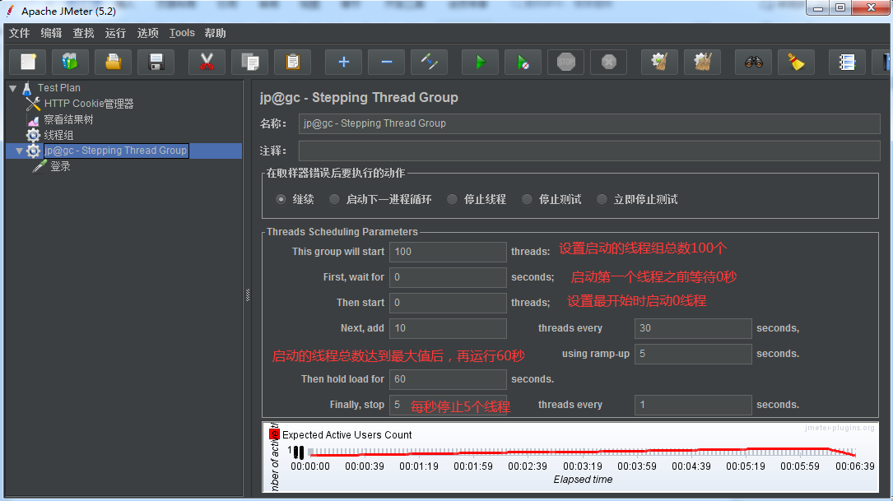Viewport: 893px width, 501px height.
Task: Select the 登录 sampler tree item
Action: (x=60, y=166)
